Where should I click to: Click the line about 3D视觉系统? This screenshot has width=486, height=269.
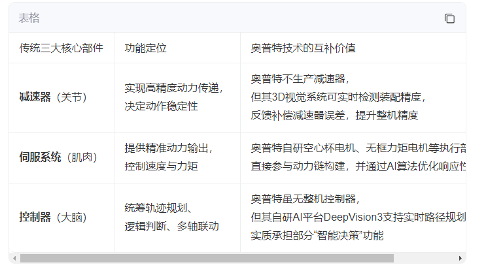pyautogui.click(x=338, y=97)
